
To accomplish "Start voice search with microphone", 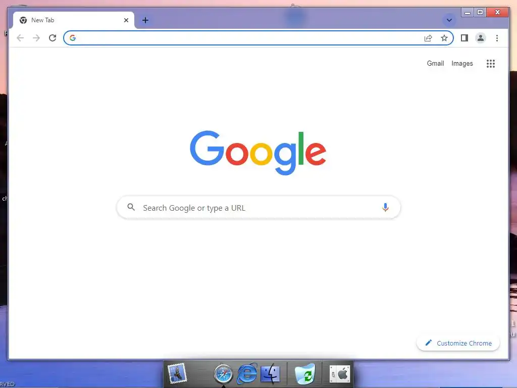I will coord(385,208).
